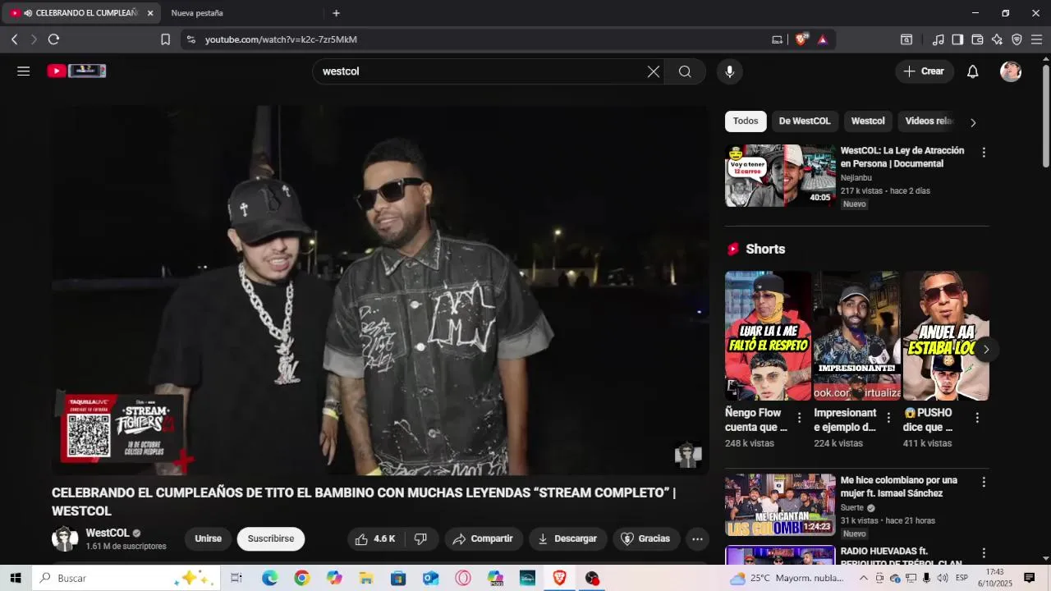The height and width of the screenshot is (591, 1051).
Task: Reload the page
Action: (53, 39)
